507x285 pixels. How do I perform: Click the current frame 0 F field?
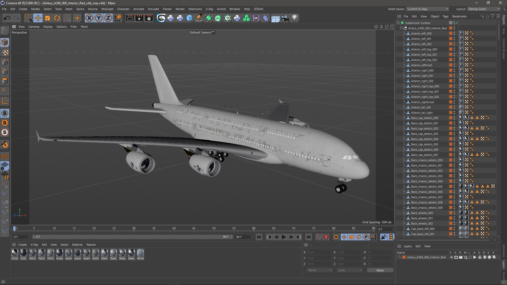tap(385, 229)
